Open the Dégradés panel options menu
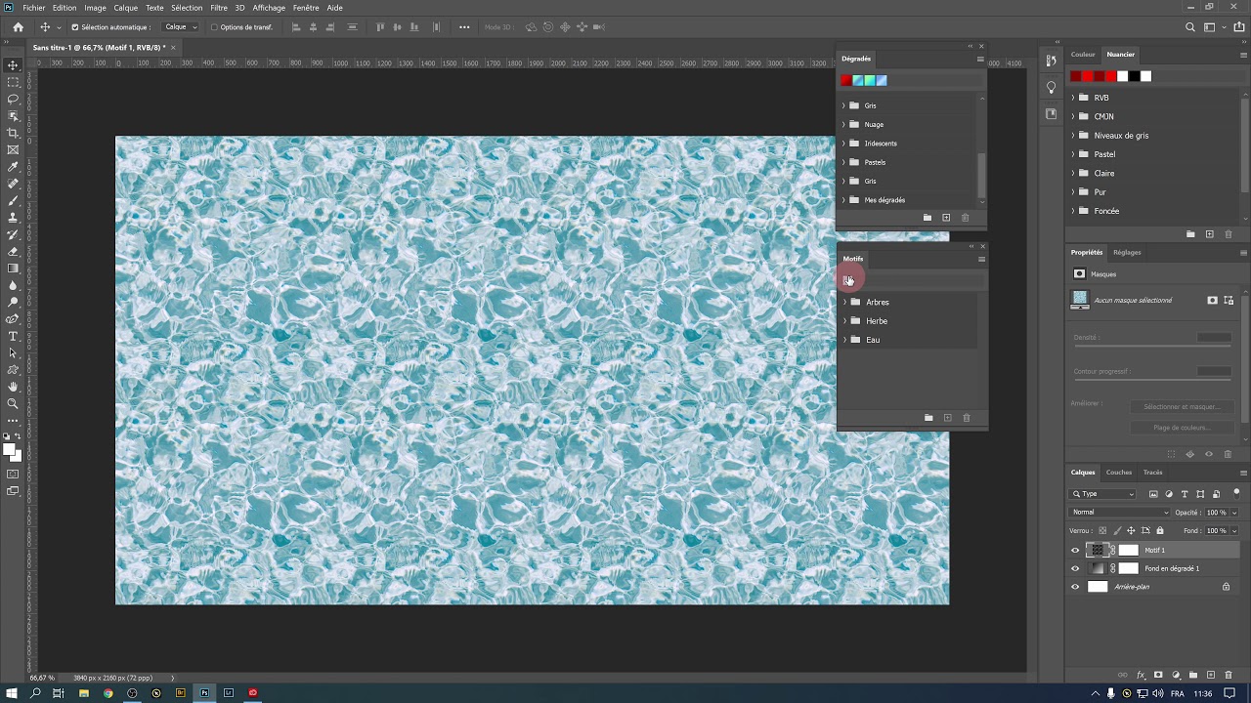Screen dimensions: 1251x703 click(980, 59)
